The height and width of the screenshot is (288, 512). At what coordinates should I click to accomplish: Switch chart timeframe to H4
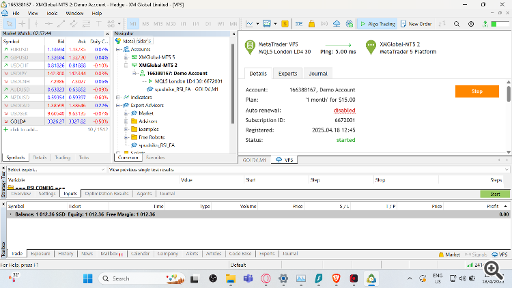coord(196,24)
